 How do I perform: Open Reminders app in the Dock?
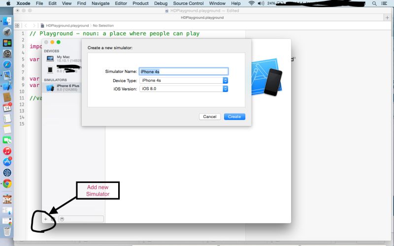(7, 119)
